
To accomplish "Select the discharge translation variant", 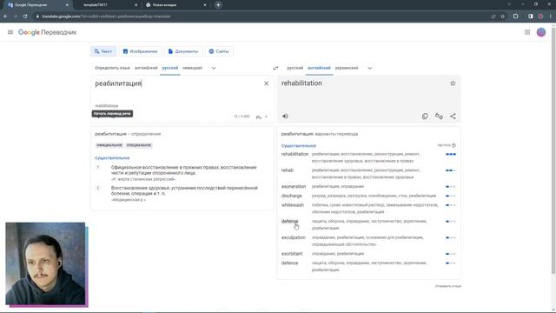I will 292,196.
